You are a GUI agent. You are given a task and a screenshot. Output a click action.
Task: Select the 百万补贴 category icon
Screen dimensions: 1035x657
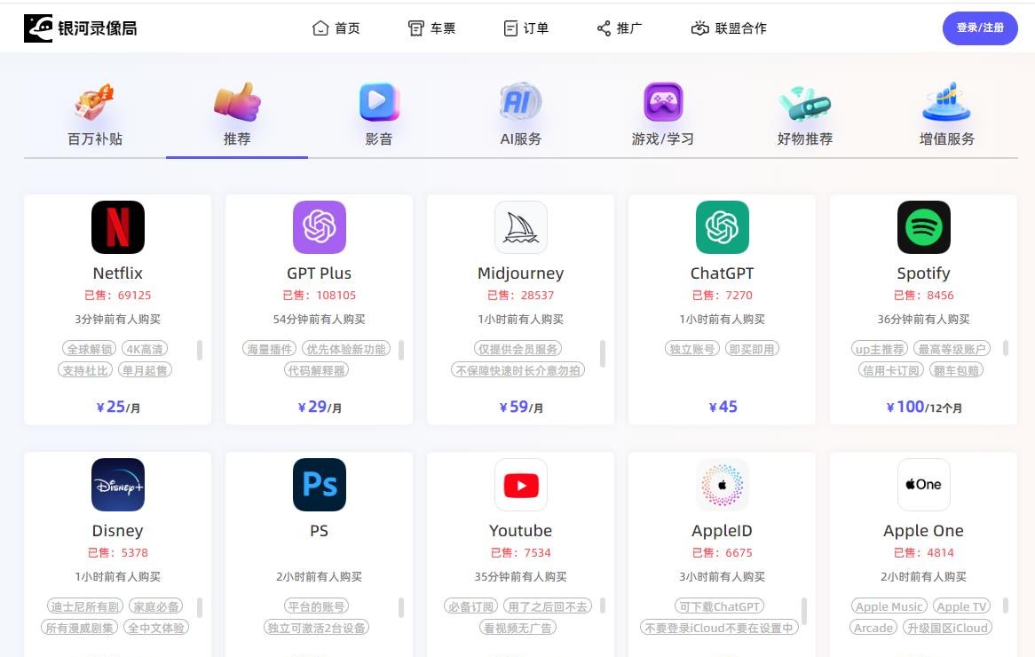pos(94,102)
